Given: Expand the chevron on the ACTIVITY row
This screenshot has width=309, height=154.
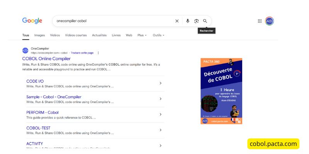Looking at the screenshot, I should pyautogui.click(x=160, y=146).
